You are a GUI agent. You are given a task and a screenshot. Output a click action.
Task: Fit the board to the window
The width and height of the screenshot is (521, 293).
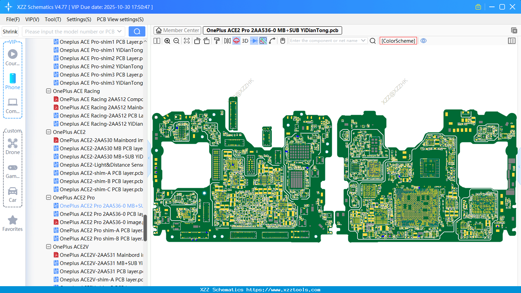tap(187, 41)
